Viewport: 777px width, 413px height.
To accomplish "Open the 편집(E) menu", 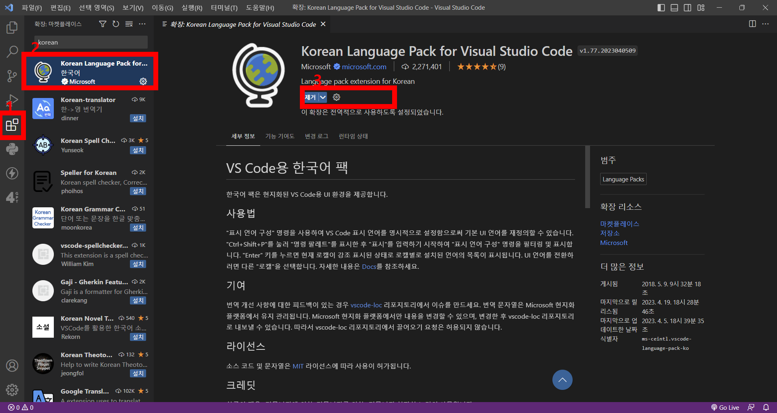I will click(x=61, y=8).
